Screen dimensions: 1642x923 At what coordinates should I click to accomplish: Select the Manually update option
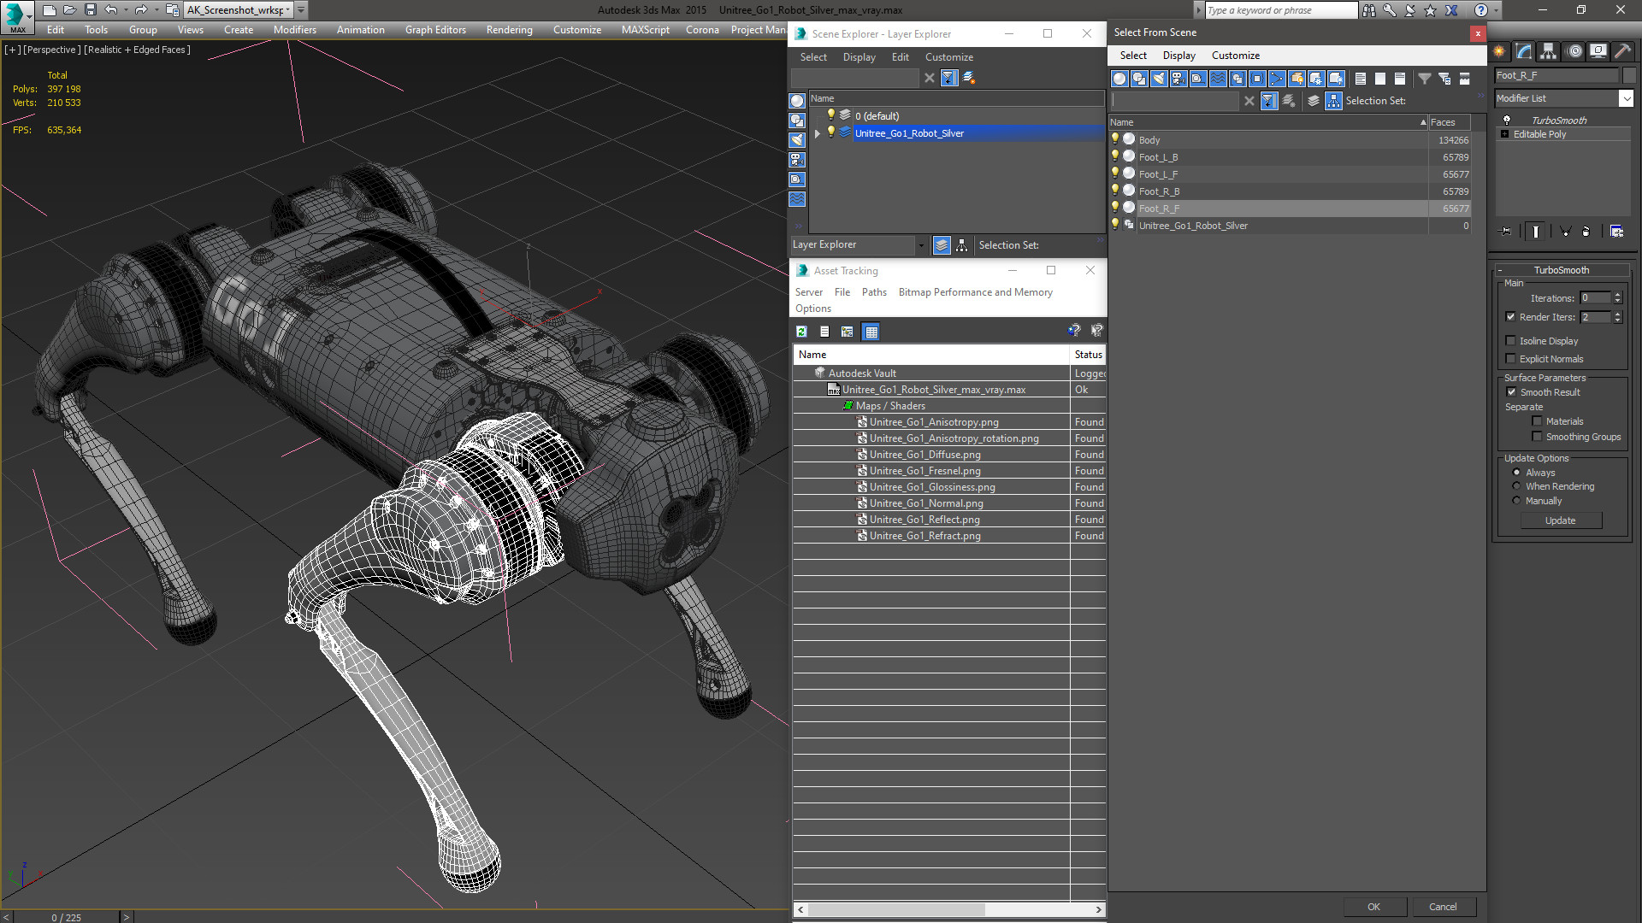1517,501
